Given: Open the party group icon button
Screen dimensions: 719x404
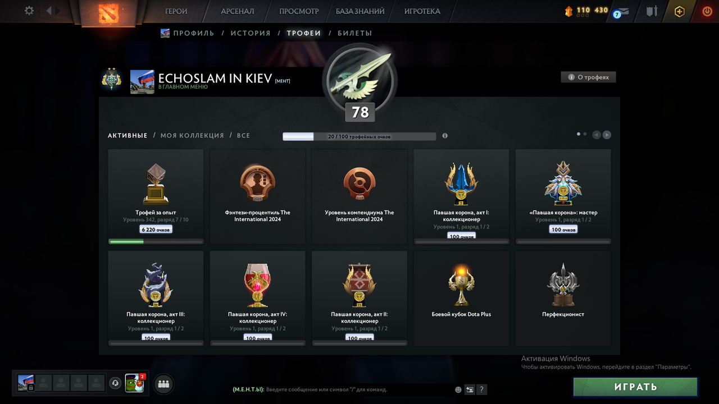Looking at the screenshot, I should tap(164, 384).
